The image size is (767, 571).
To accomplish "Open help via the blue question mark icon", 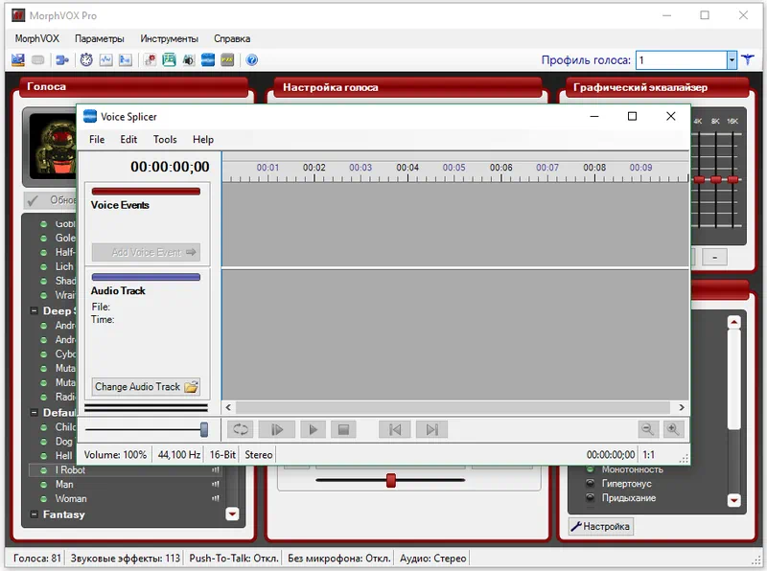I will pos(252,60).
